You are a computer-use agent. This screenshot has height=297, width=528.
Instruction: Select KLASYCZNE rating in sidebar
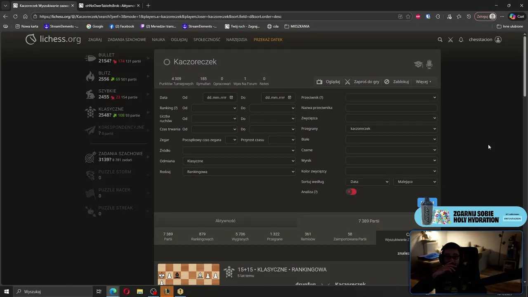point(118,112)
